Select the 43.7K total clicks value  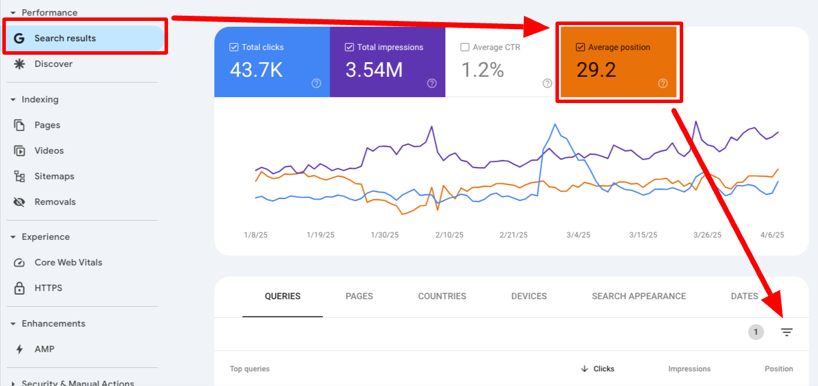pos(256,70)
